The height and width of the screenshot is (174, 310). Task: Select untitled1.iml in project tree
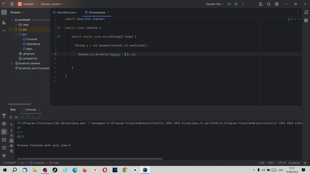pos(28,58)
